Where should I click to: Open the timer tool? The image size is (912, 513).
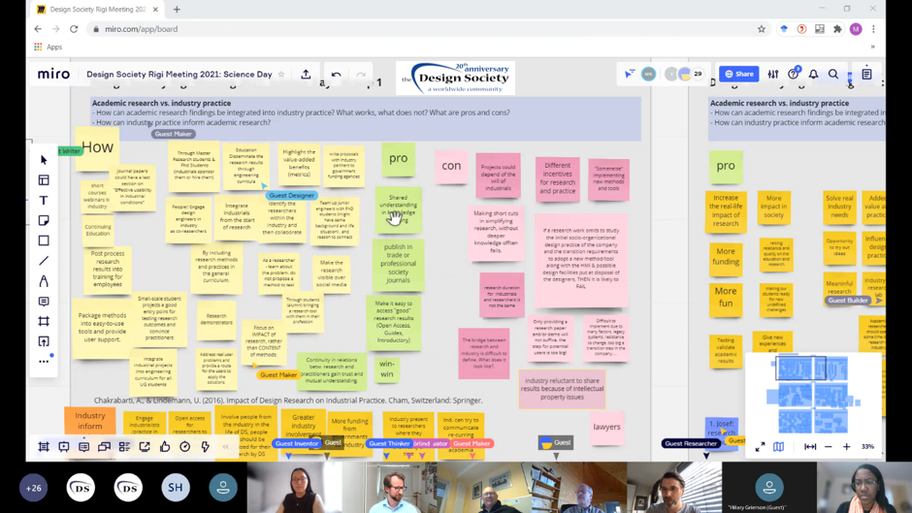185,447
